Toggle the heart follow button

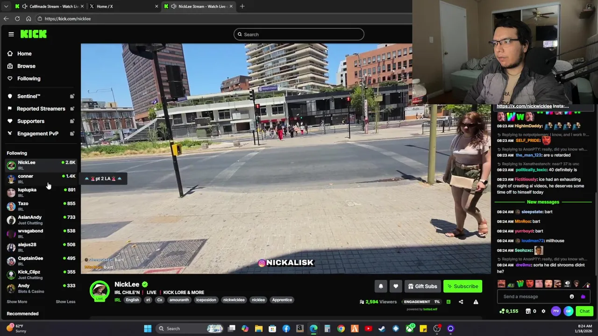point(396,287)
